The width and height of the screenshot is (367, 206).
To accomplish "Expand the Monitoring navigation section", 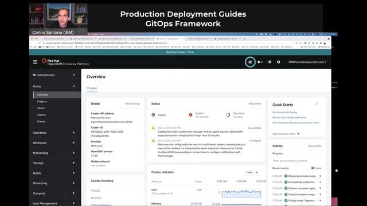I will point(54,183).
